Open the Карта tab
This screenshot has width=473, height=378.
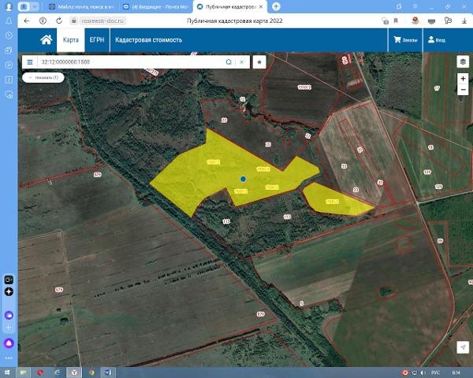tap(71, 40)
